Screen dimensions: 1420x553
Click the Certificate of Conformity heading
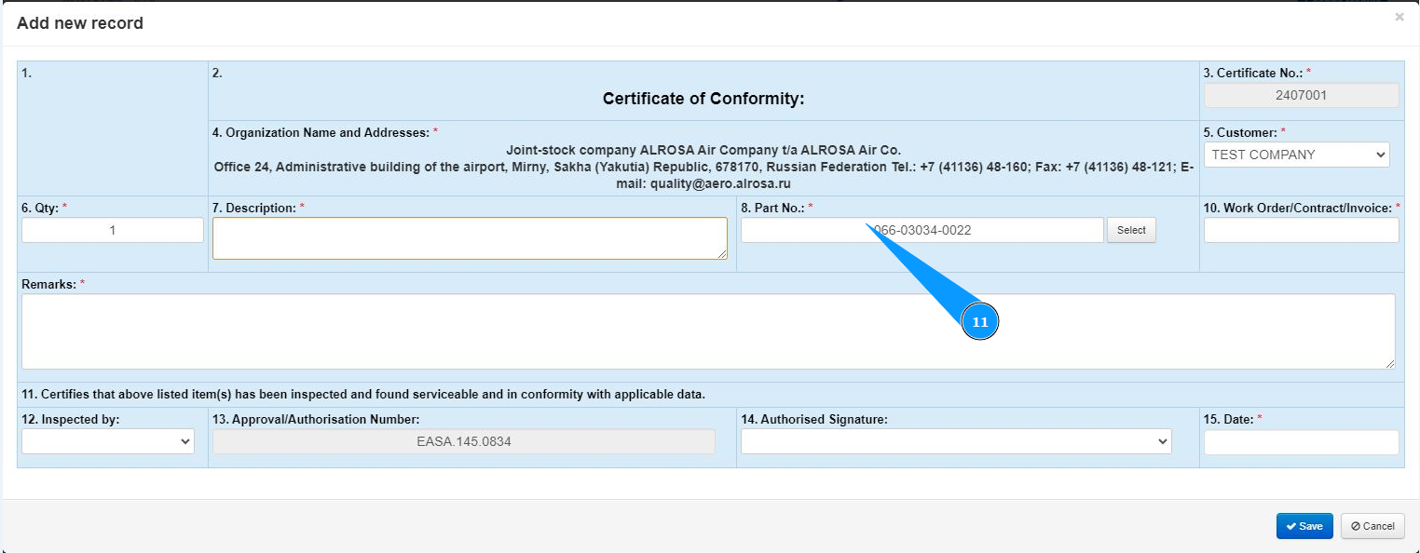tap(703, 99)
